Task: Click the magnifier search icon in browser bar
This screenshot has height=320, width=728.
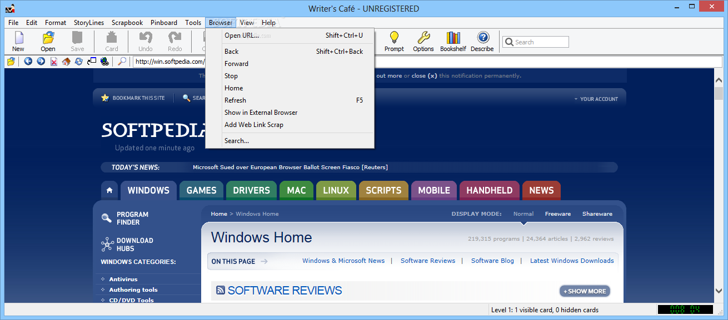Action: coord(122,62)
